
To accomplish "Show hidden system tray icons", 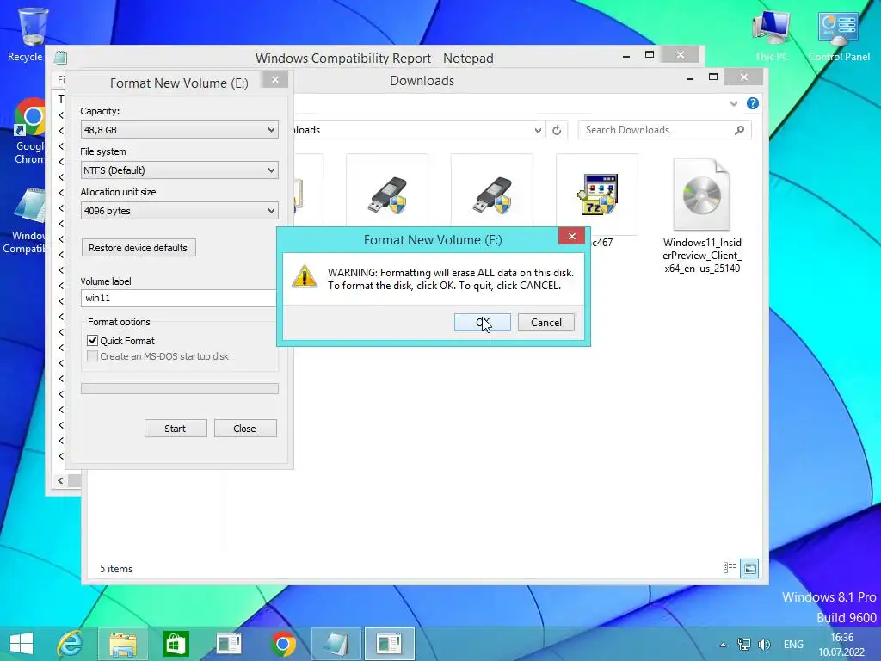I will 723,645.
